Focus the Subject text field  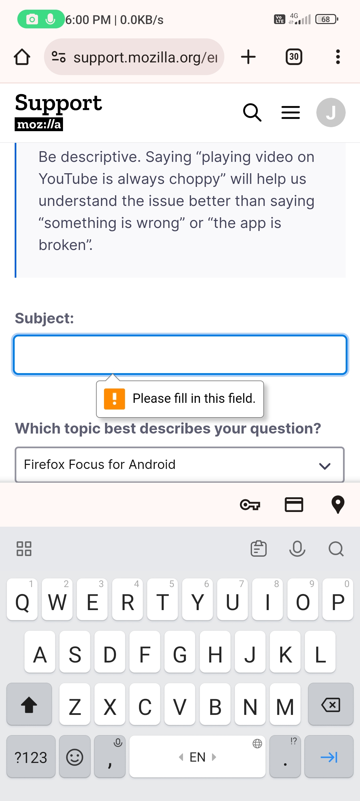pos(180,355)
